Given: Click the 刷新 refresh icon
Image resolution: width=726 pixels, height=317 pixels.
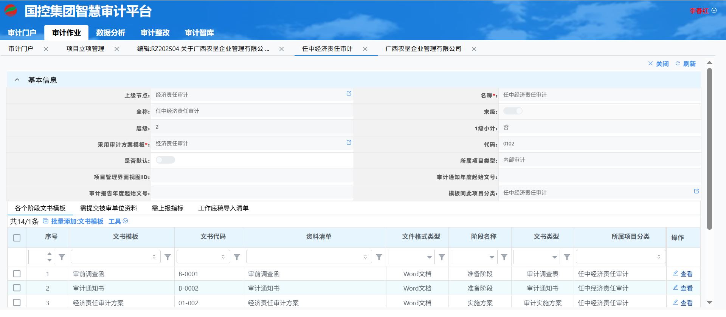Looking at the screenshot, I should 678,63.
